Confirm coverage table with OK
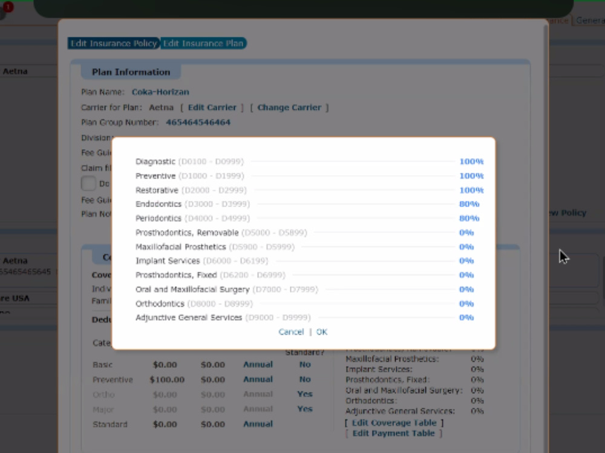The image size is (605, 453). (322, 332)
